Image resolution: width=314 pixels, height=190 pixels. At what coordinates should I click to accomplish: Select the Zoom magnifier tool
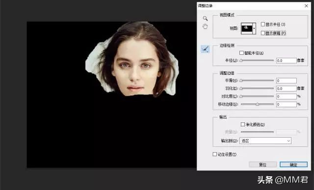205,19
